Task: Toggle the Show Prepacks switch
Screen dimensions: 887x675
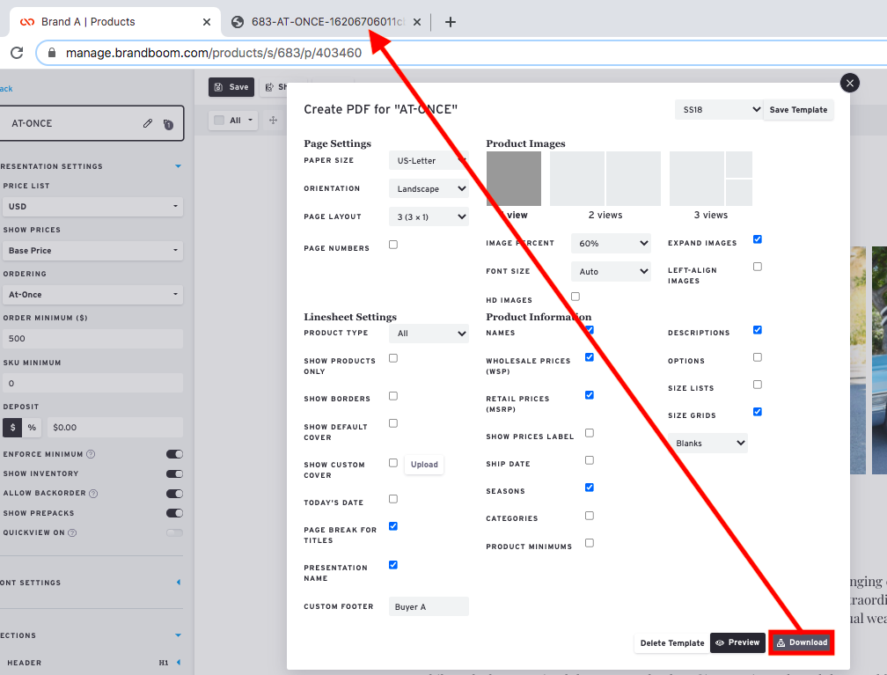Action: pos(174,513)
